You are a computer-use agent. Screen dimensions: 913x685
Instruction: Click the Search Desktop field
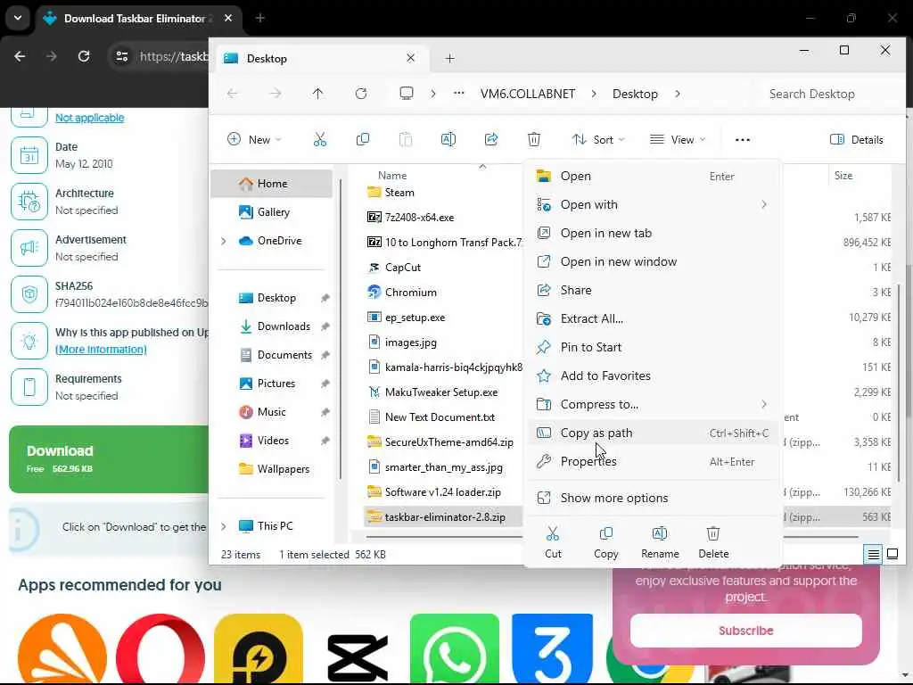click(827, 94)
